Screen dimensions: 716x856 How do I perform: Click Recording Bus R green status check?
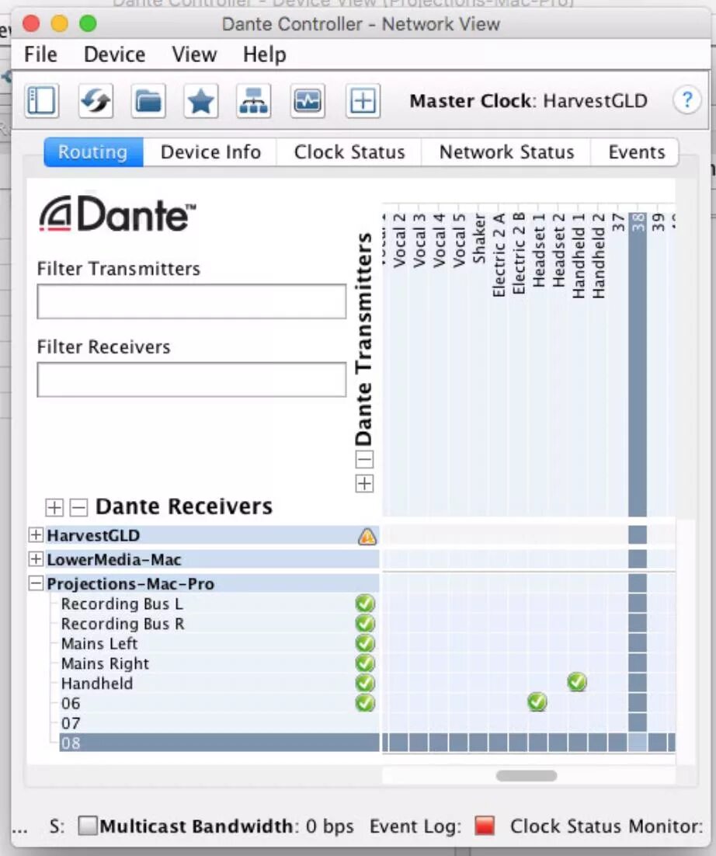pyautogui.click(x=365, y=624)
